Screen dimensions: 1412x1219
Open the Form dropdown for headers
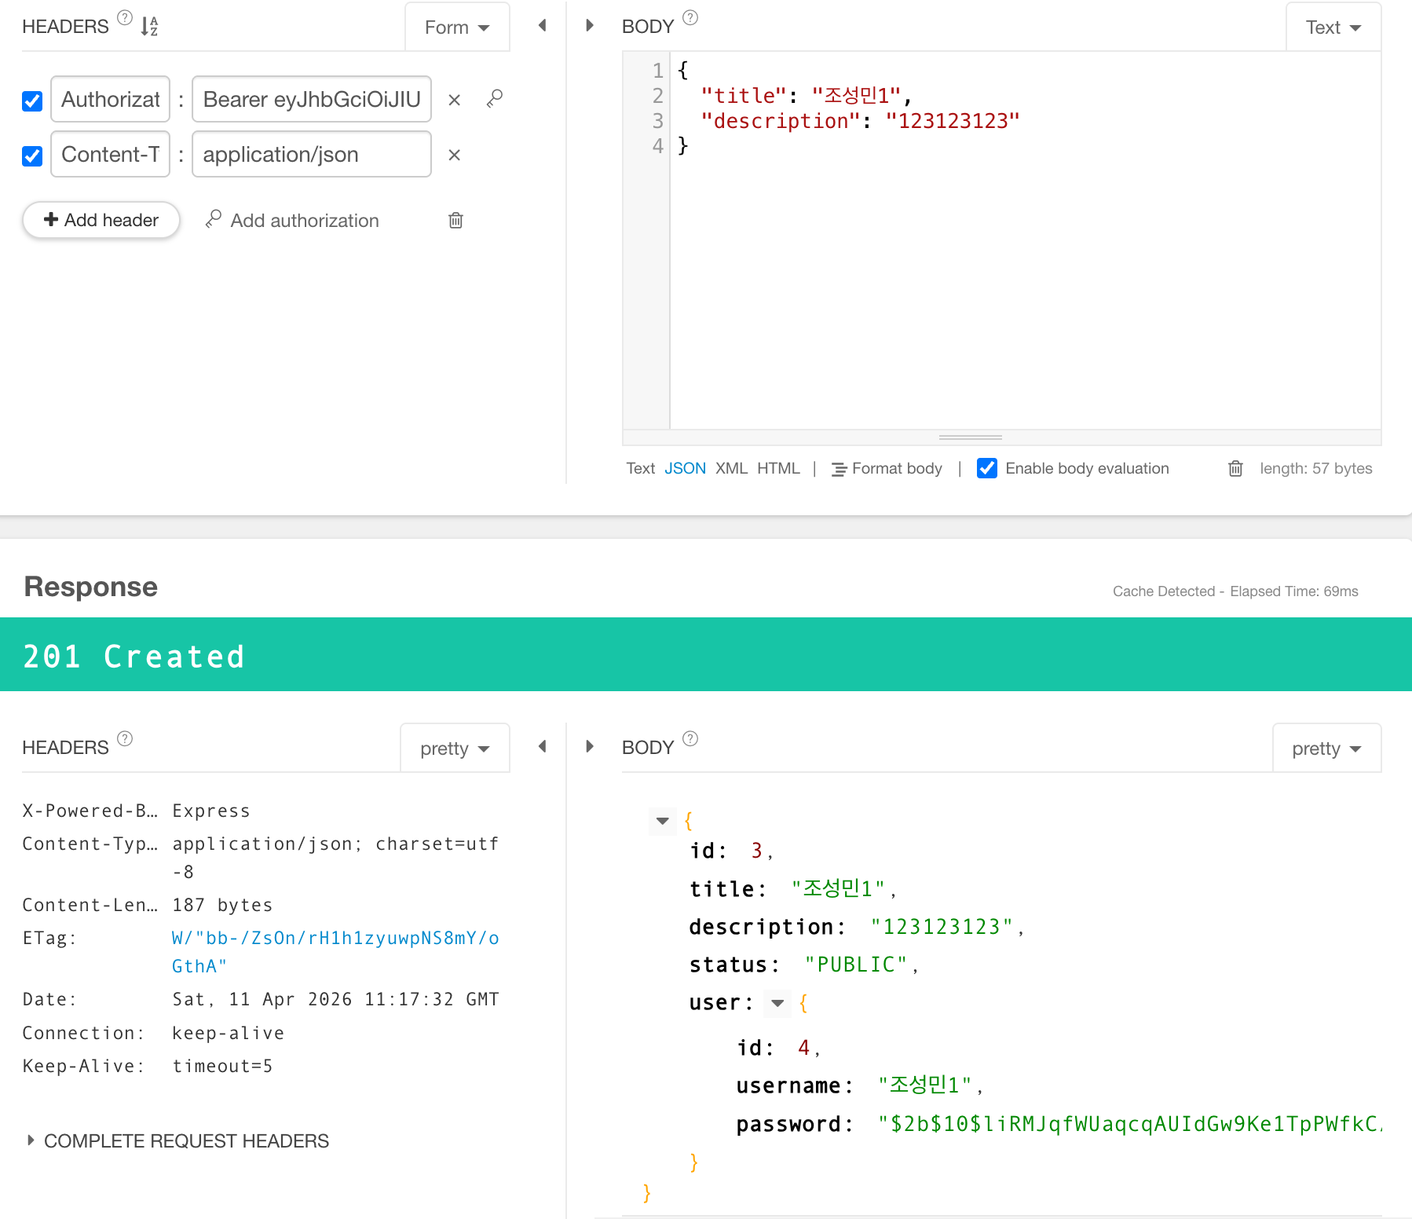click(457, 27)
